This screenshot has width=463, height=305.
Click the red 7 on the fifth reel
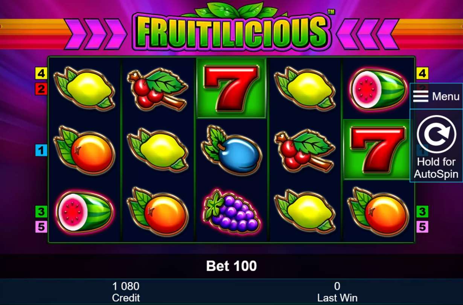[378, 150]
